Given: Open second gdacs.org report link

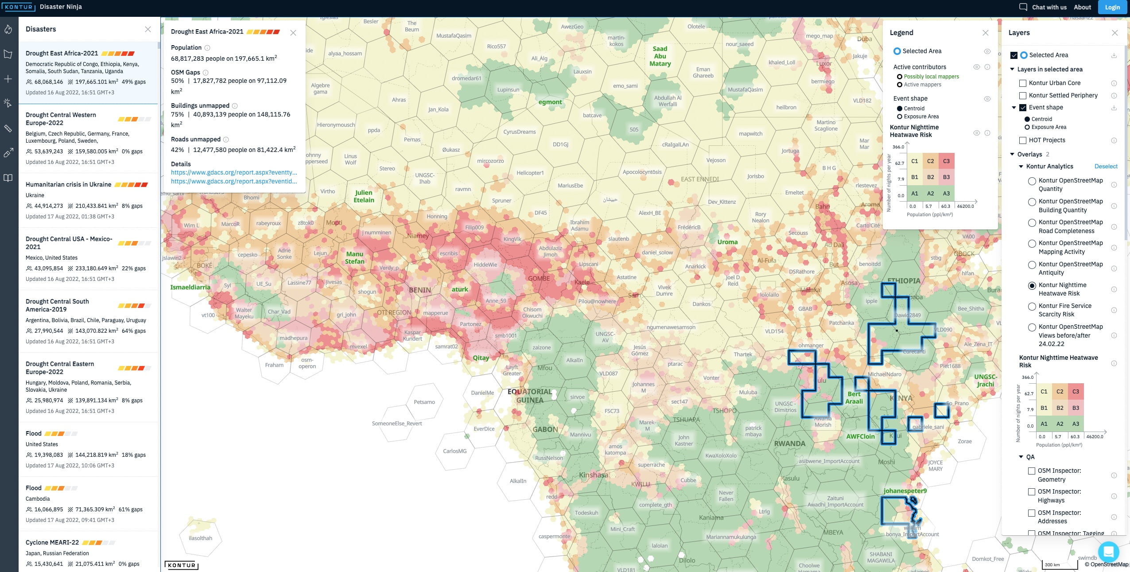Looking at the screenshot, I should click(234, 182).
